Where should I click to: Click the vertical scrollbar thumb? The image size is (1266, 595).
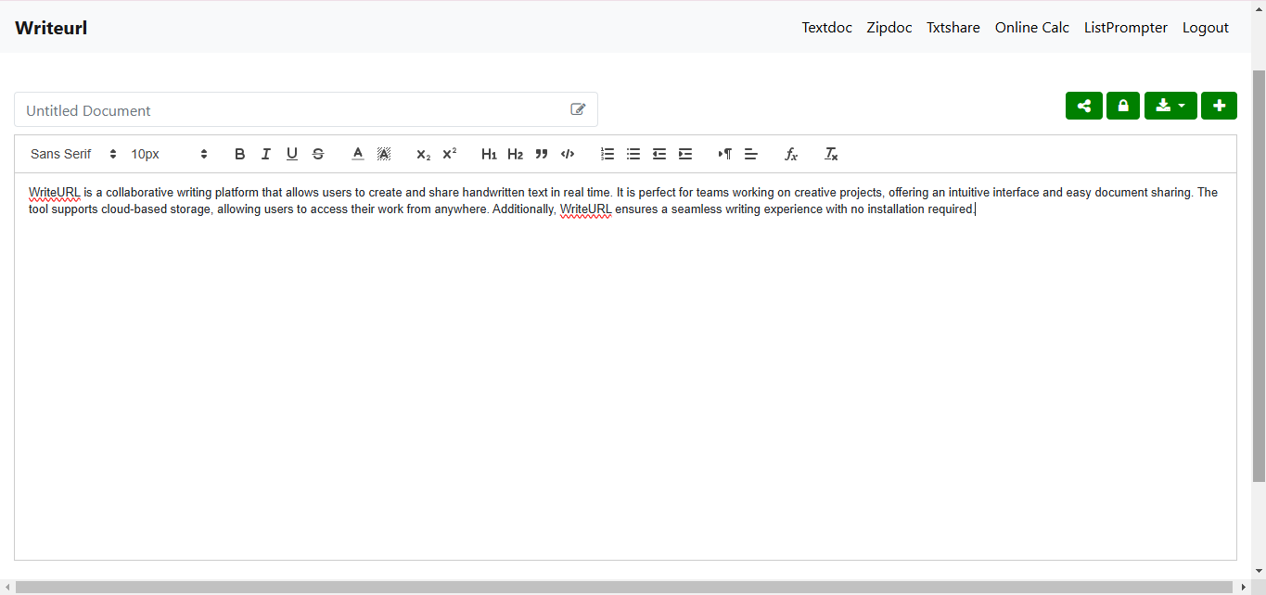click(1259, 275)
